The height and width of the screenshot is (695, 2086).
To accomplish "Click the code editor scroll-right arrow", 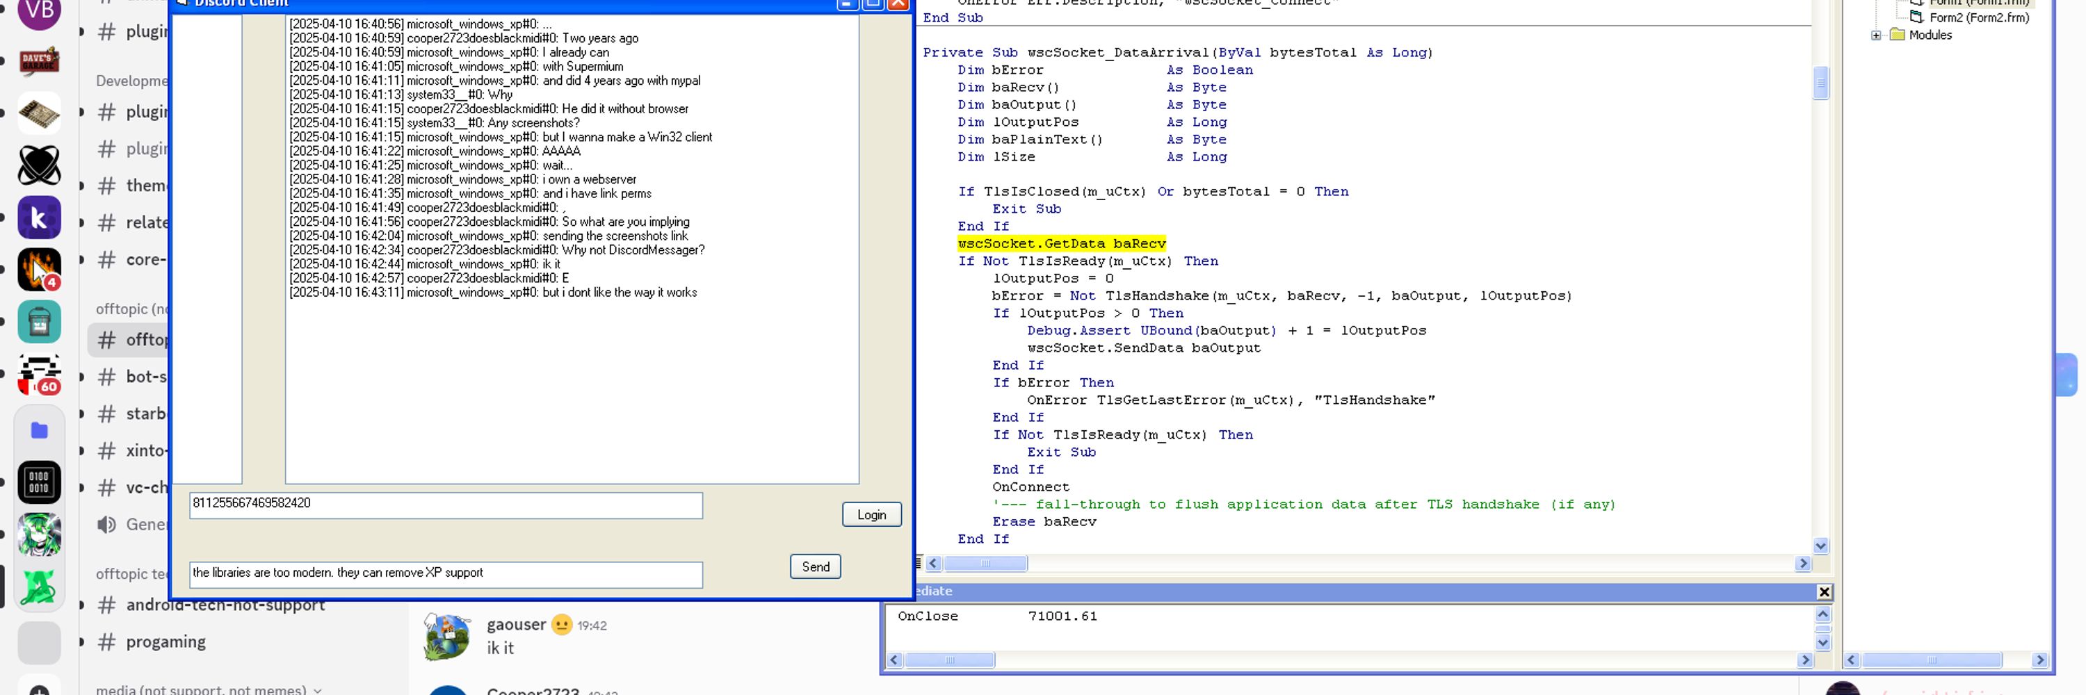I will pyautogui.click(x=1804, y=563).
